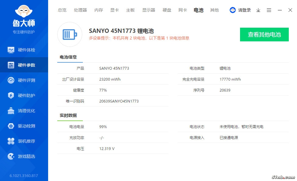Open the hamburger menu icon

(x=269, y=10)
